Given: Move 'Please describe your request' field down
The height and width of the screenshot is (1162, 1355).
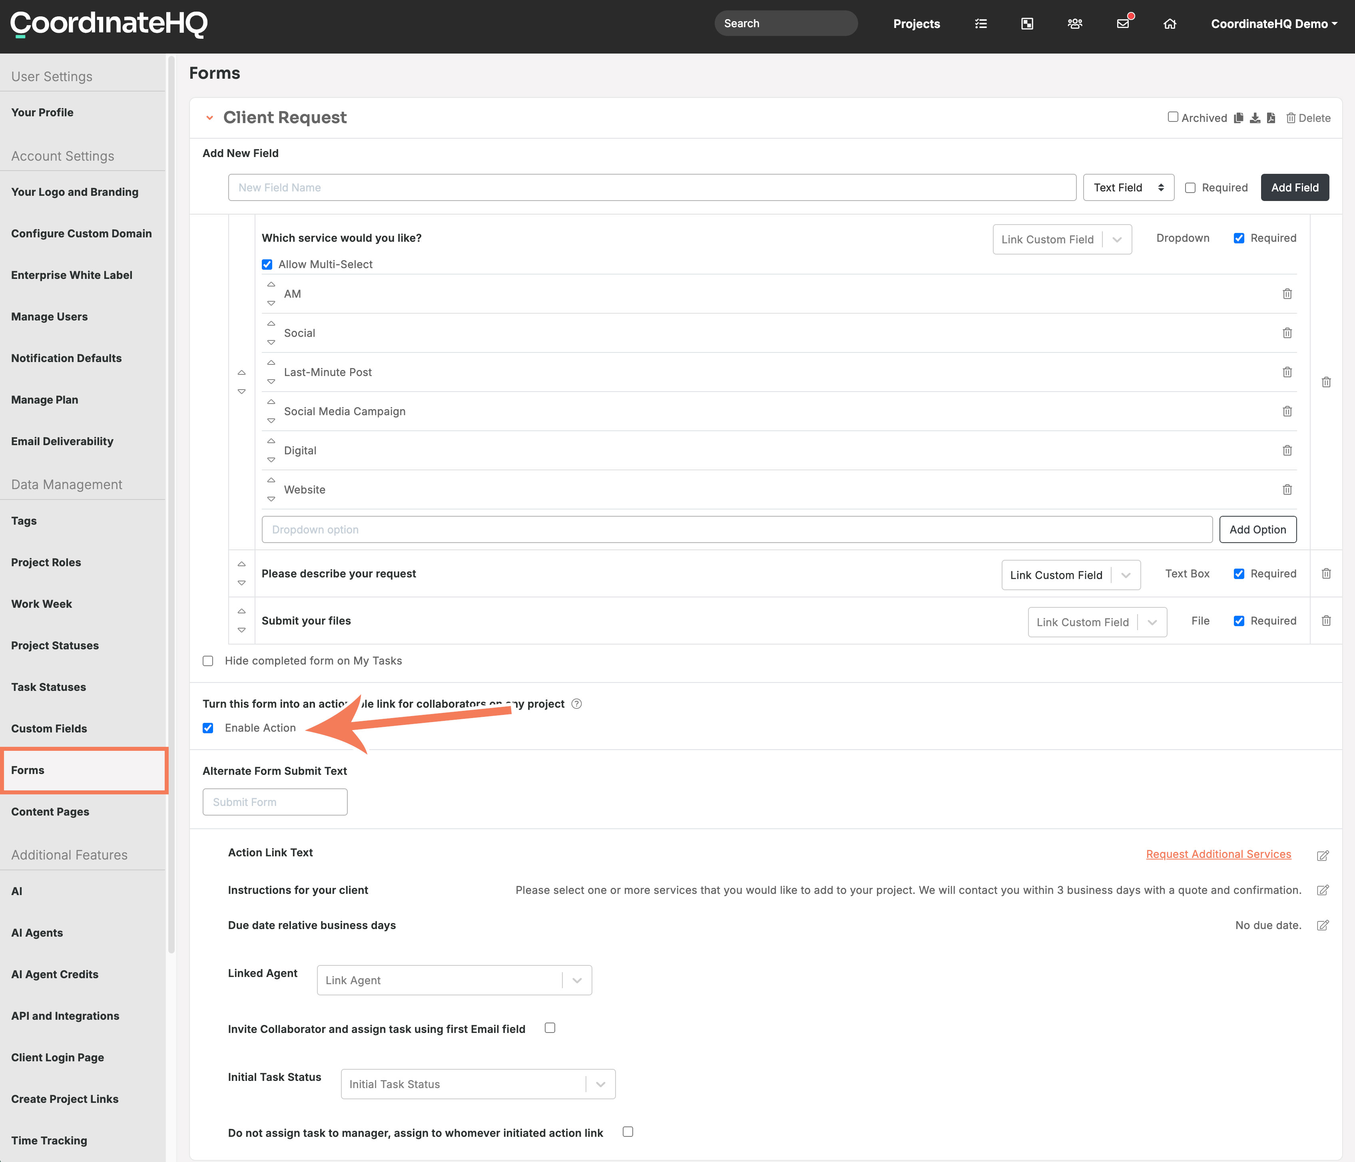Looking at the screenshot, I should 241,583.
